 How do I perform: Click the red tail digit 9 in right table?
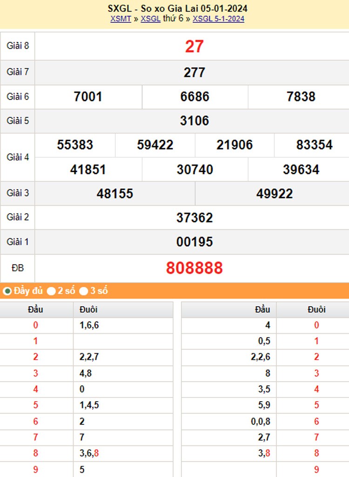click(317, 470)
